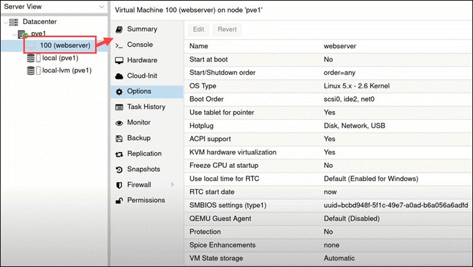
Task: Click the Console terminal prompt icon
Action: click(x=119, y=46)
